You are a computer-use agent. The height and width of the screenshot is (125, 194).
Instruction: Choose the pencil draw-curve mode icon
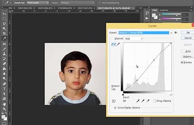pos(118,44)
